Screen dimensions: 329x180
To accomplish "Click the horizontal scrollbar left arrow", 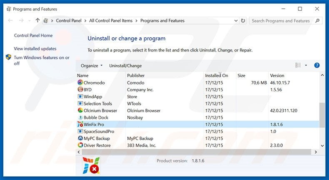I will click(79, 152).
